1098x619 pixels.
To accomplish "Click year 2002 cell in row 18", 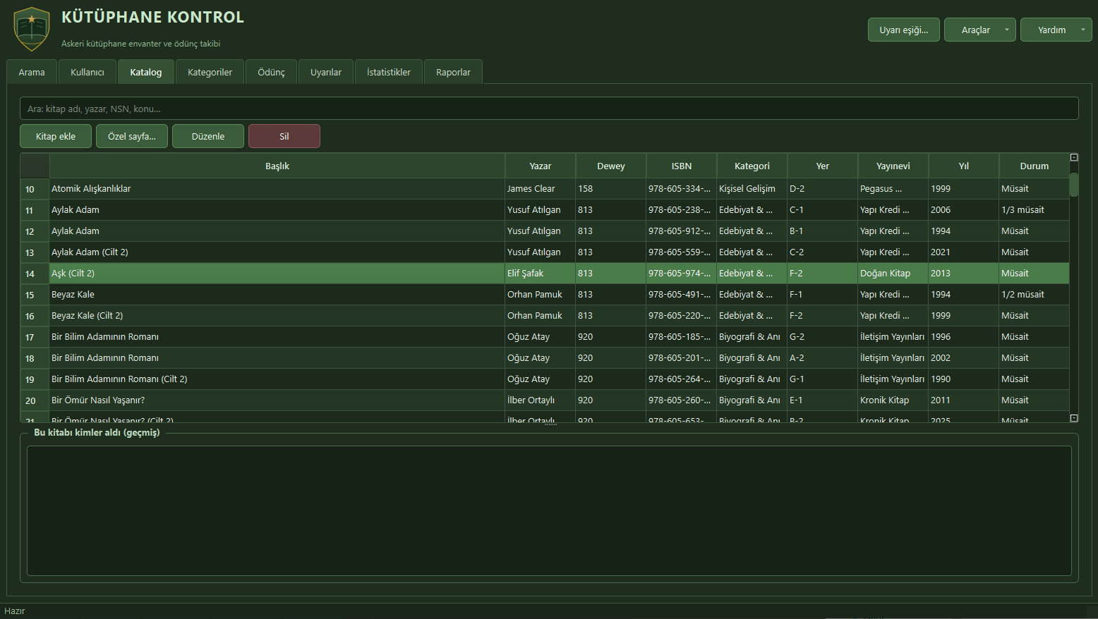I will click(x=964, y=357).
